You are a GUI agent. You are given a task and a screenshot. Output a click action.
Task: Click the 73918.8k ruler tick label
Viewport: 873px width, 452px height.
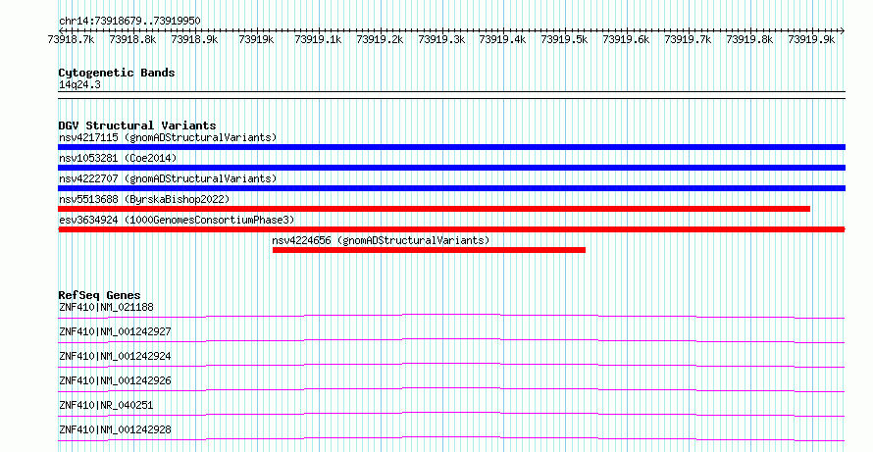point(132,39)
